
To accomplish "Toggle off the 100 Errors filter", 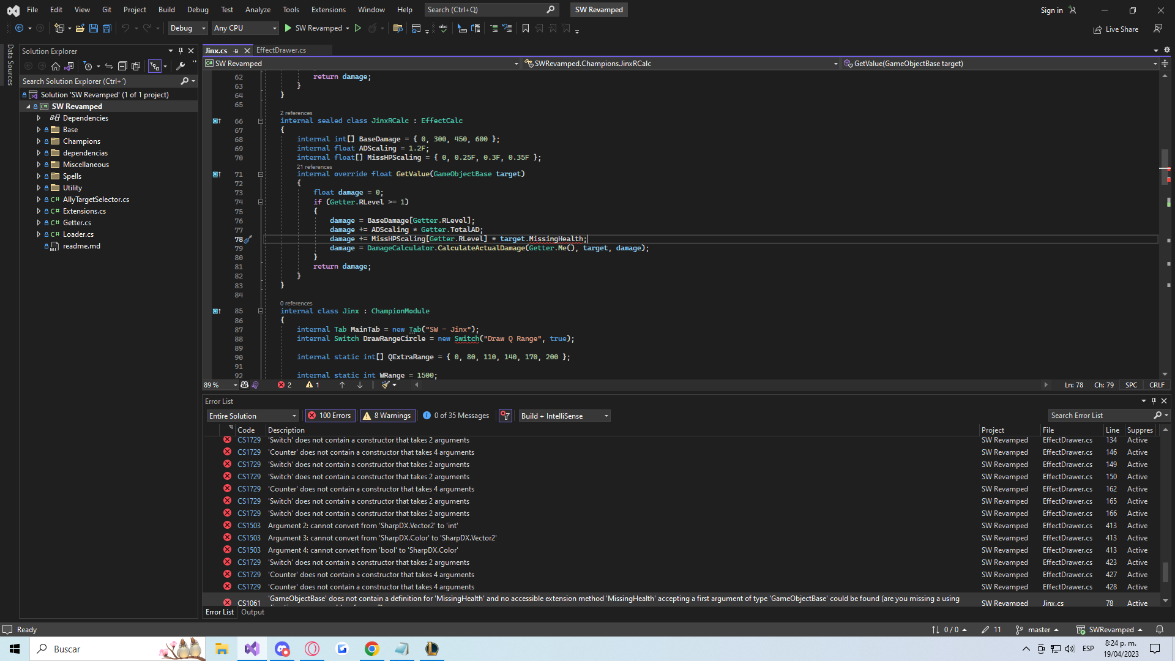I will tap(330, 416).
